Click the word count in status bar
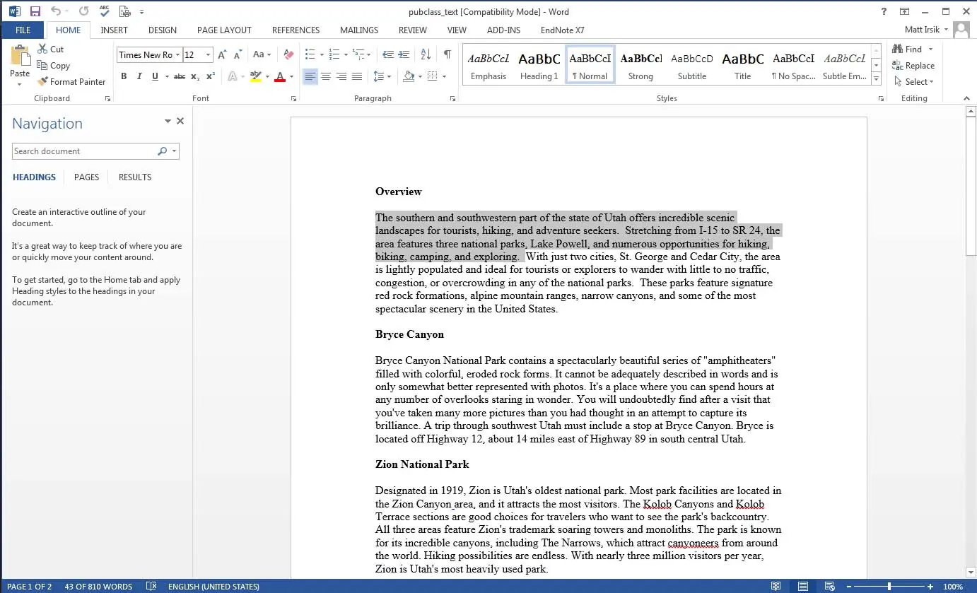The image size is (977, 593). point(98,587)
